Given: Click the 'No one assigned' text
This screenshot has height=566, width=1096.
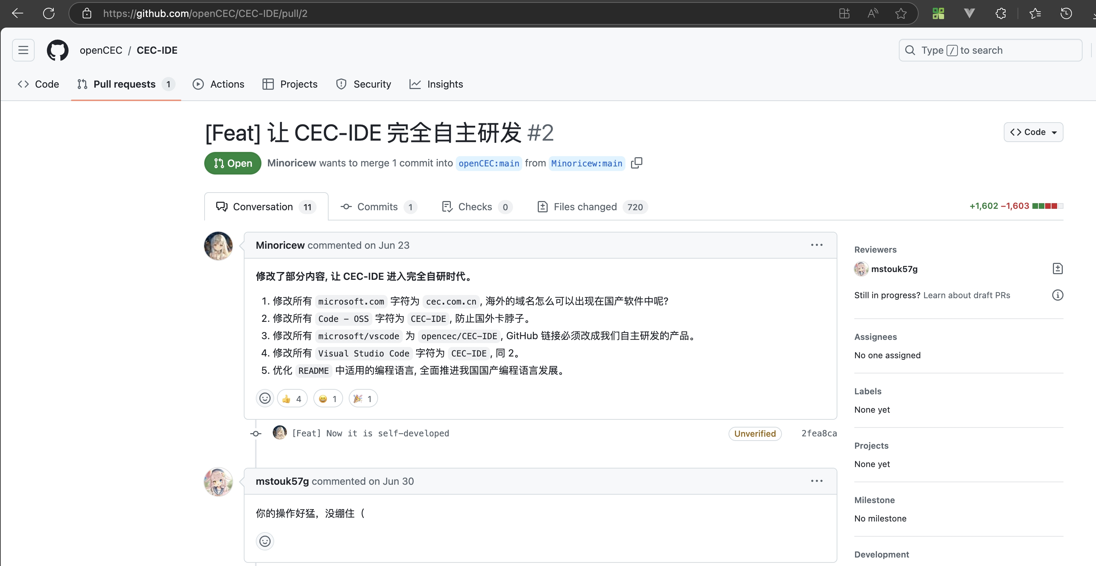Looking at the screenshot, I should (887, 355).
